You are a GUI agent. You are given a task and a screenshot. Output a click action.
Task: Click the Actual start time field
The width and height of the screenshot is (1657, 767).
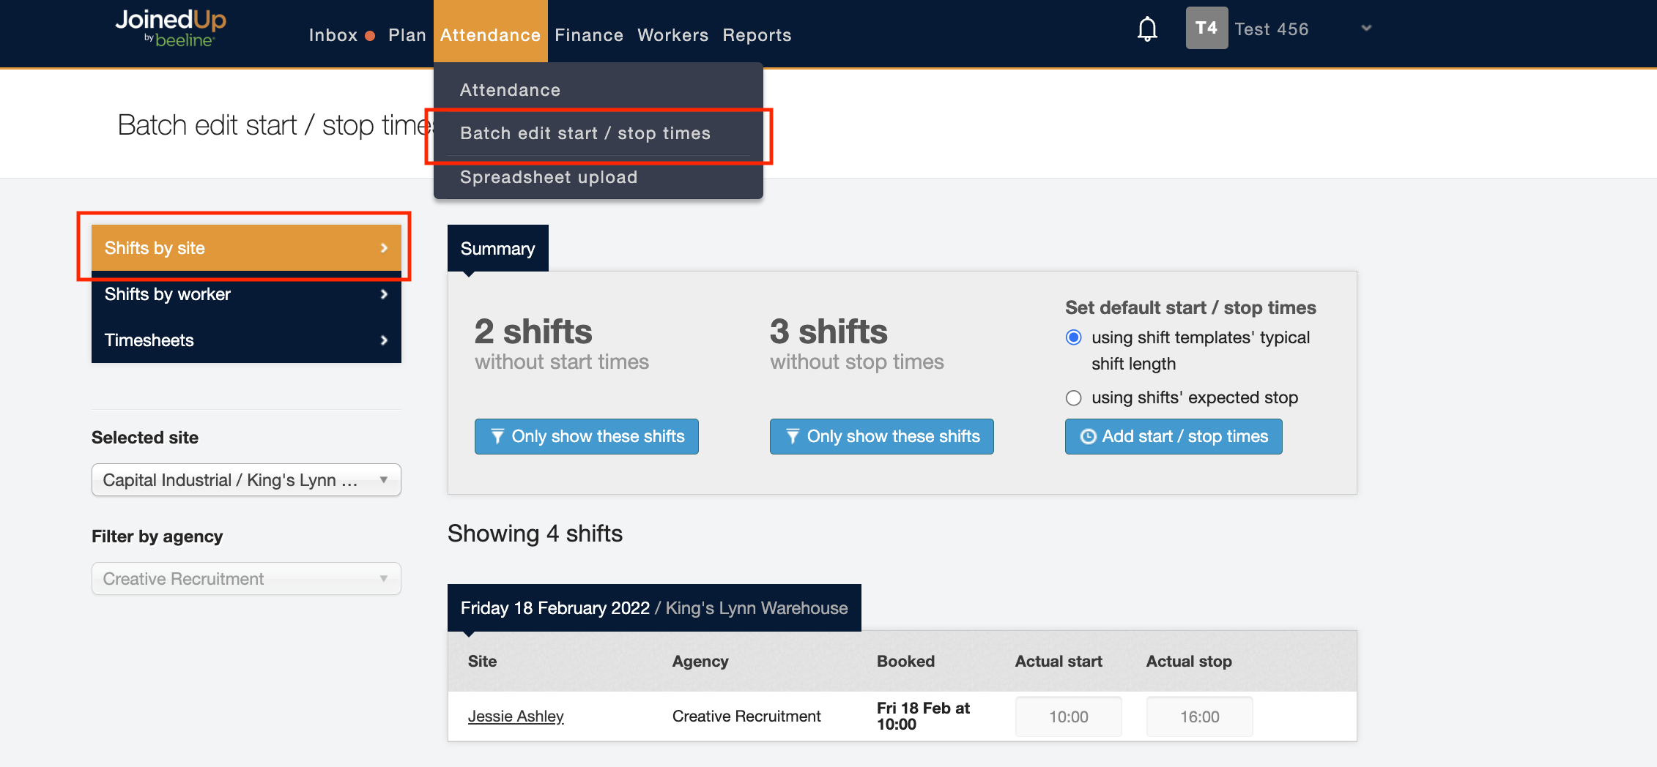pos(1068,717)
